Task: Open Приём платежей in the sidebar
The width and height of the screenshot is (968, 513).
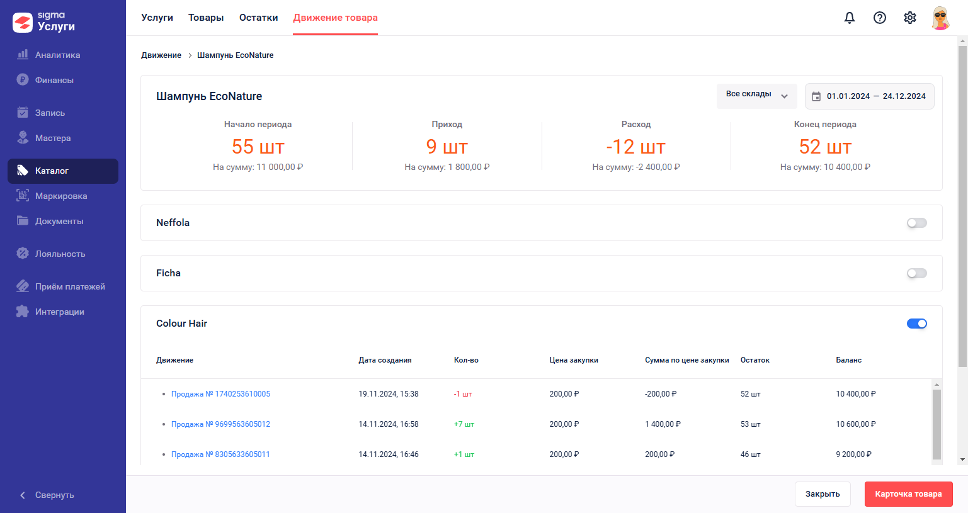Action: 63,286
